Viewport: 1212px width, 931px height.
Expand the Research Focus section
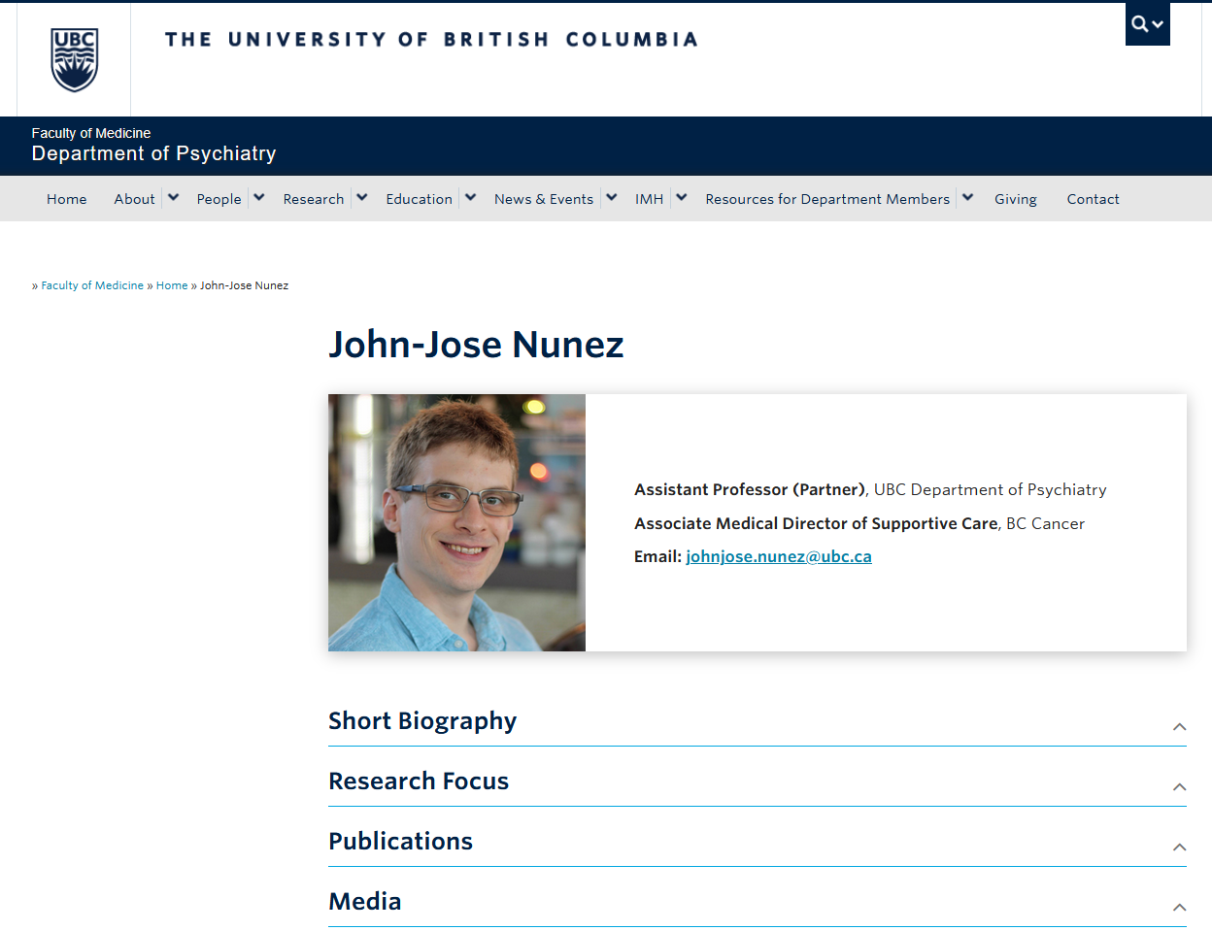tap(757, 781)
